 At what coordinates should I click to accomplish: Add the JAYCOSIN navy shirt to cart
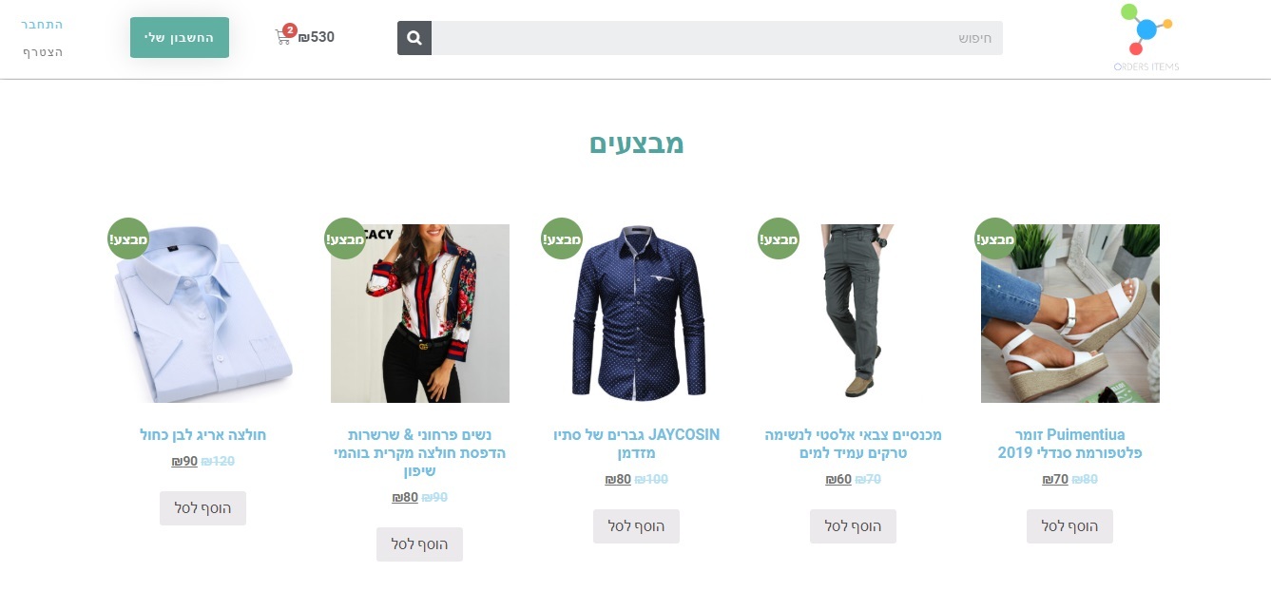click(x=636, y=526)
